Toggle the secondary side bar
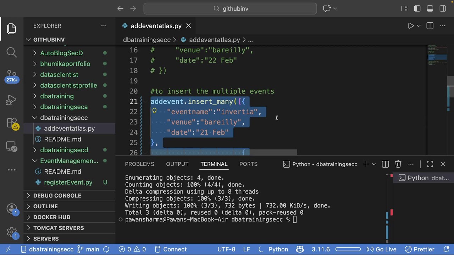 click(443, 8)
